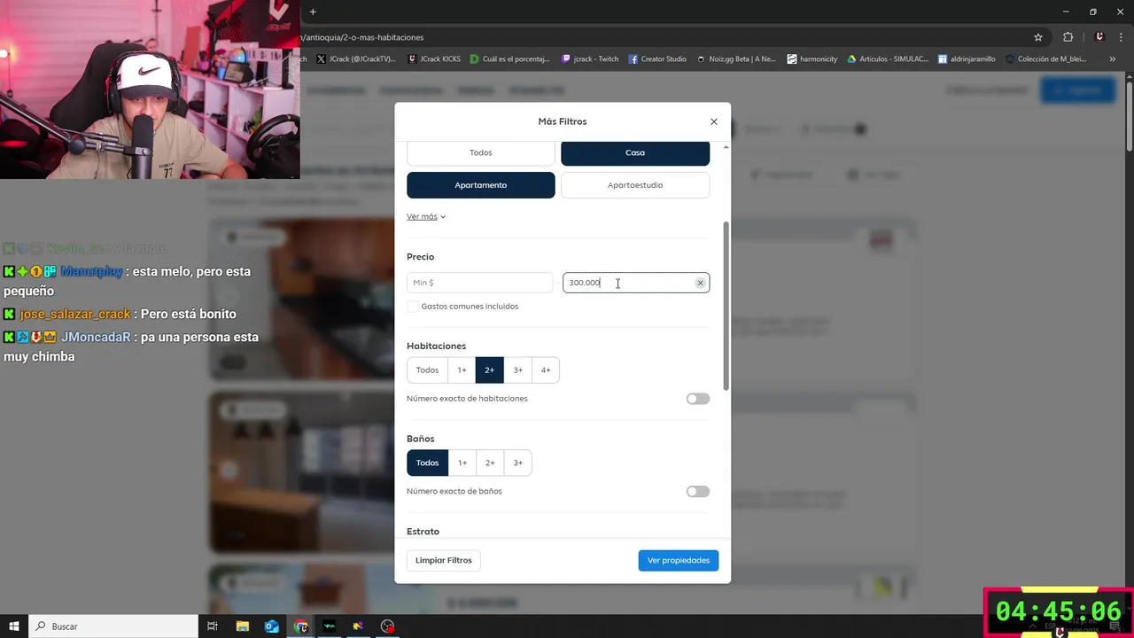Clear the max price field value
1134x638 pixels.
(x=700, y=283)
